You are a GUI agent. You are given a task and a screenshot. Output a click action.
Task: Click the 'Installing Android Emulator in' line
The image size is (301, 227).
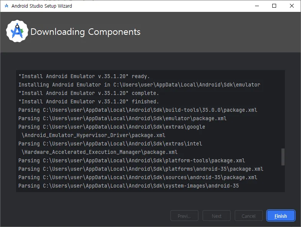pyautogui.click(x=139, y=85)
